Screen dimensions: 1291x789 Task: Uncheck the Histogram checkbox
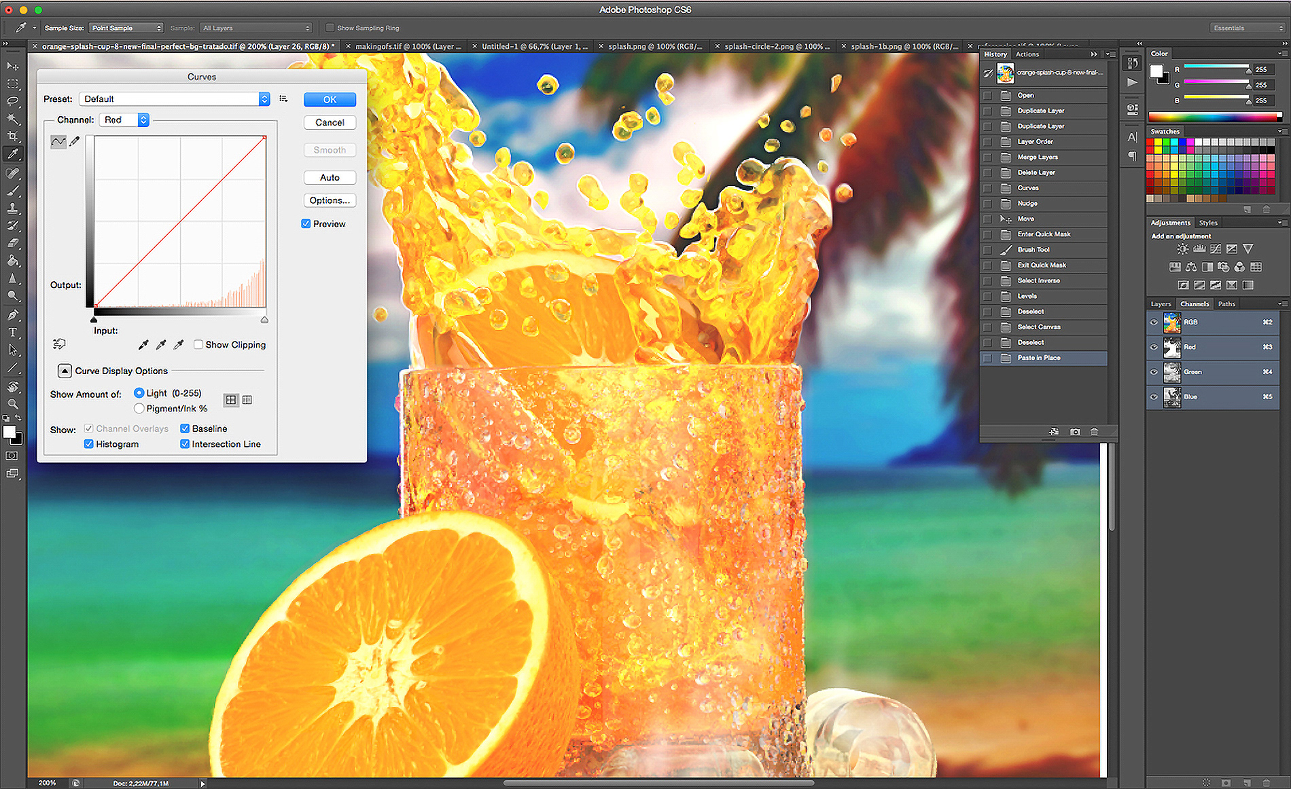point(89,444)
